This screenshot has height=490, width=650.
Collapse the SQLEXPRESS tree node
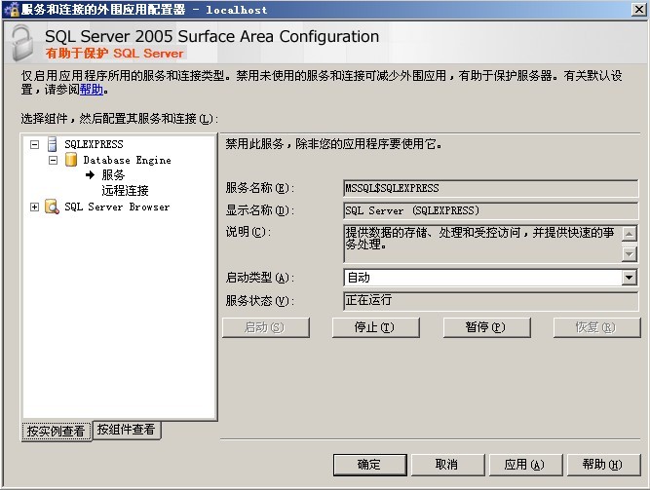click(35, 144)
